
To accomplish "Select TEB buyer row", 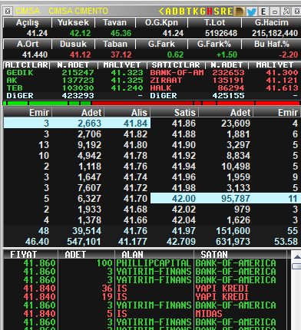I will coord(74,88).
